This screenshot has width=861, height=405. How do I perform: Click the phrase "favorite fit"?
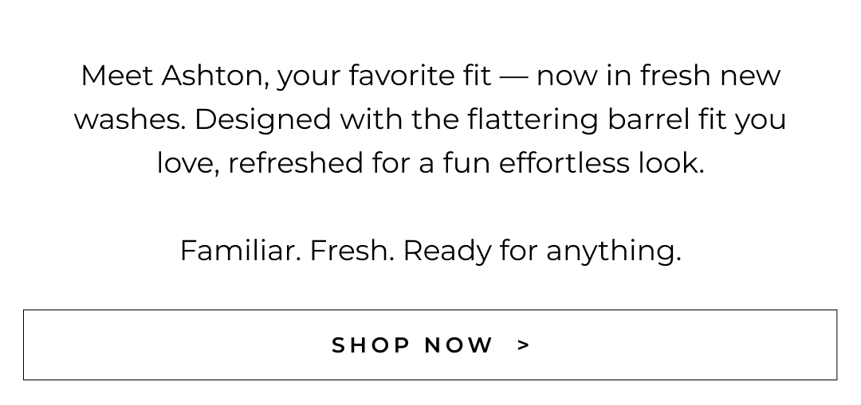420,76
